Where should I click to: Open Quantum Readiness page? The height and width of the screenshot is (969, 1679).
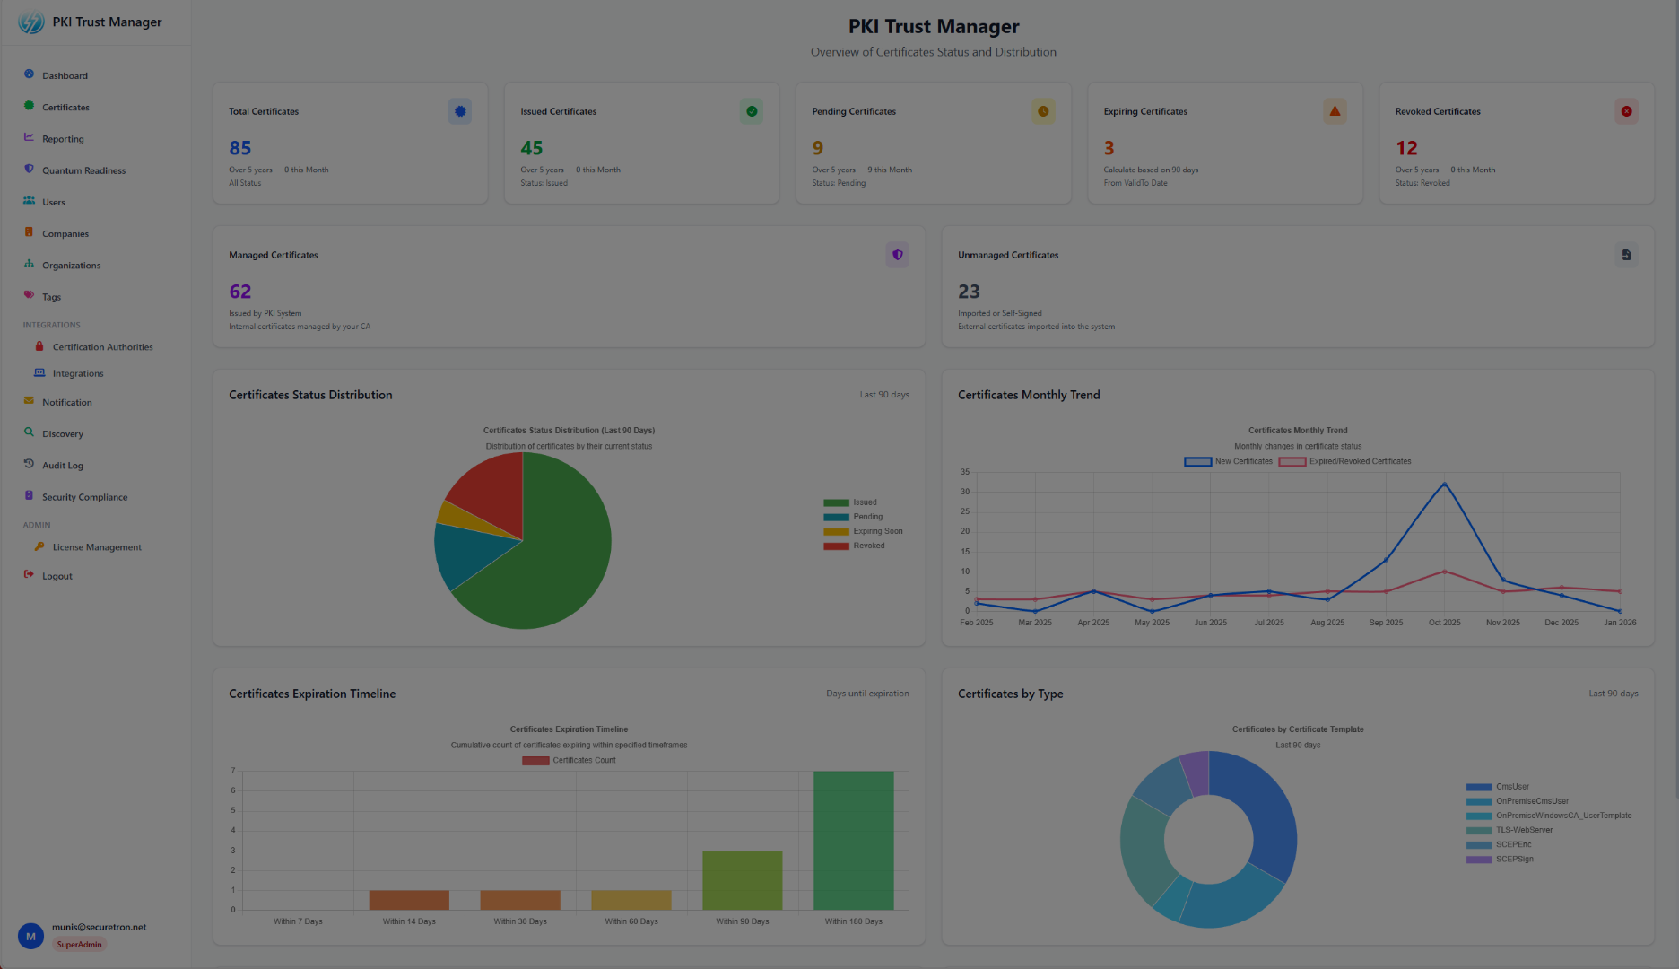(83, 170)
